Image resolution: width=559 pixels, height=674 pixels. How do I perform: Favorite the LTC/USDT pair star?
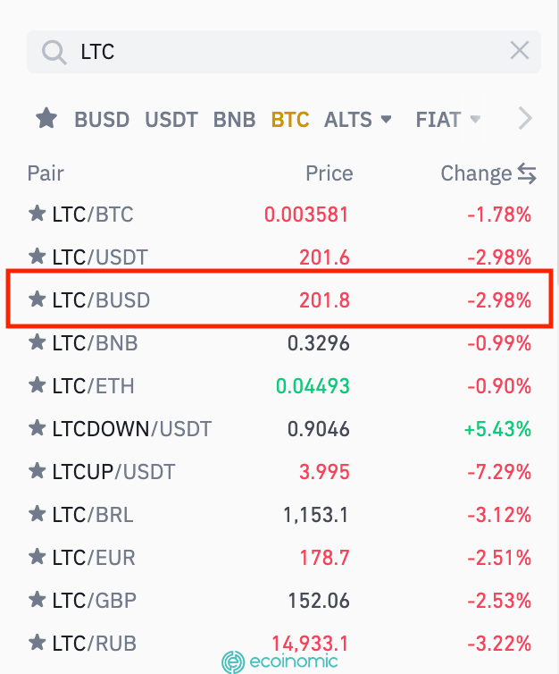[37, 257]
